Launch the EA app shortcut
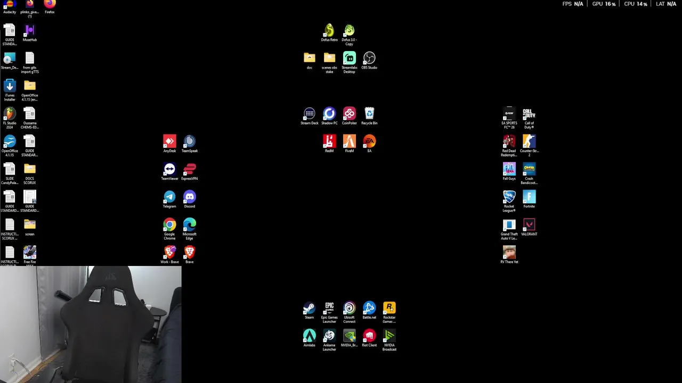Viewport: 682px width, 383px height. 369,144
